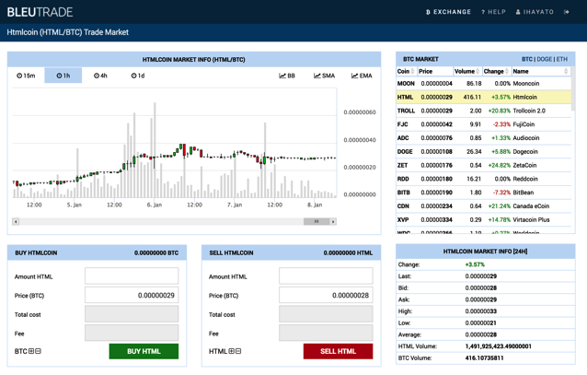Click the Bid value 0.00000028

pos(481,288)
